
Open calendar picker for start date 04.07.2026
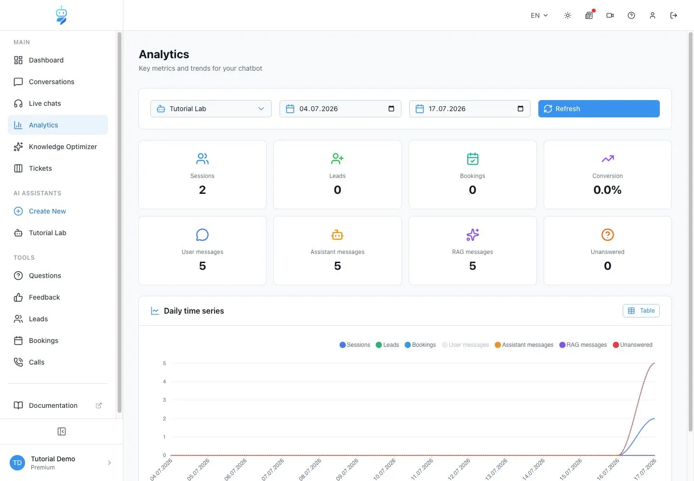[391, 109]
